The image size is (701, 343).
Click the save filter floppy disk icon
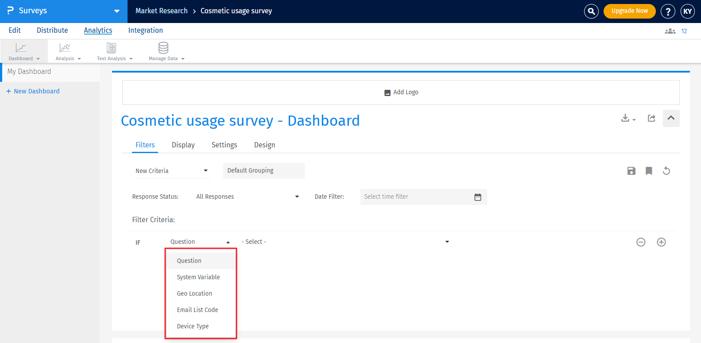point(631,171)
